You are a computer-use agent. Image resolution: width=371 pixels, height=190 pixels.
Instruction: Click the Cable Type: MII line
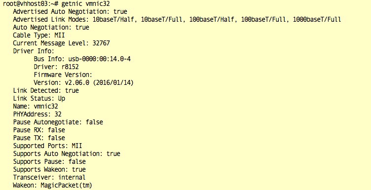[x=39, y=35]
